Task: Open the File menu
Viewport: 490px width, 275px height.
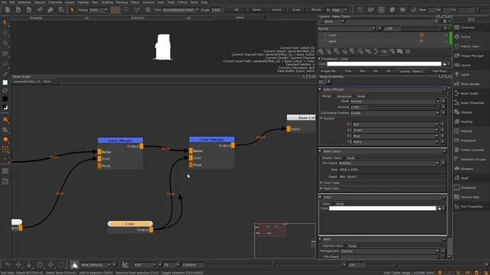Action: click(x=4, y=2)
